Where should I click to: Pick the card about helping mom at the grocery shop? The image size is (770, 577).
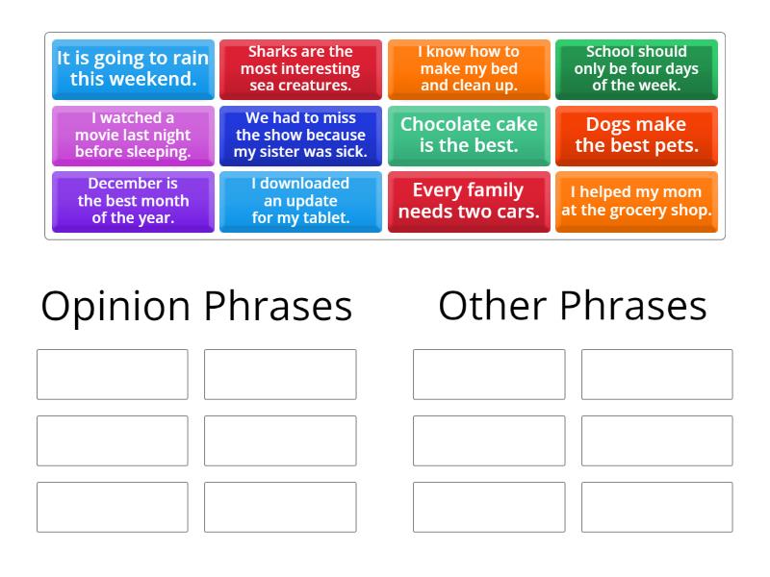click(x=636, y=202)
